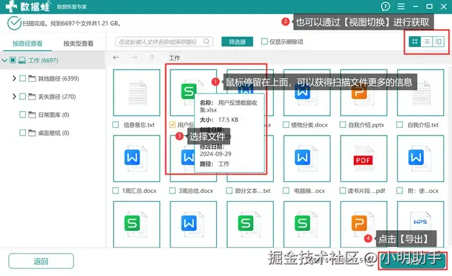Check the 信息备忘.txt file checkbox

point(116,124)
